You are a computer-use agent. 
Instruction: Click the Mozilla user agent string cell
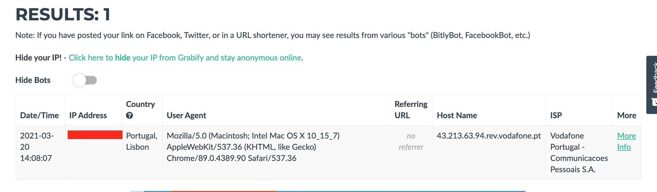click(253, 147)
